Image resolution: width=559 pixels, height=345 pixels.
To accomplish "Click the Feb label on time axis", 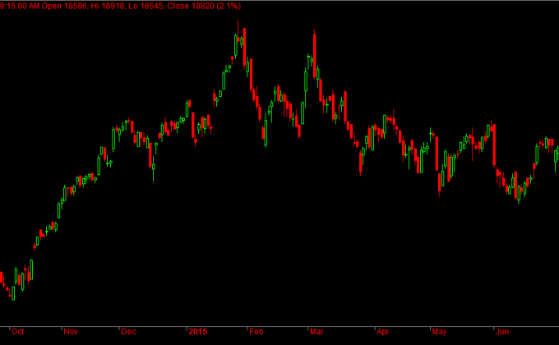I will click(x=256, y=332).
